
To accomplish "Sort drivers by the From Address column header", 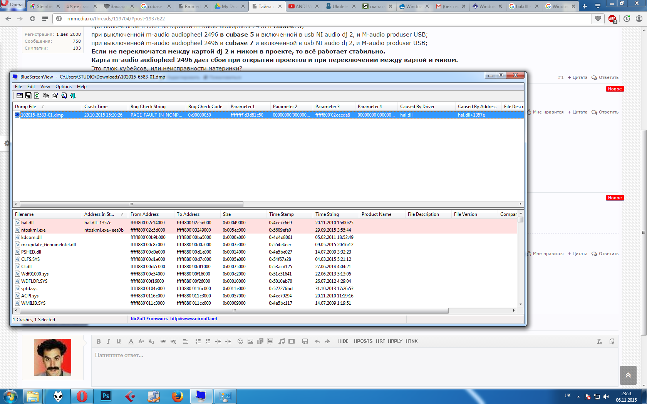I will tap(151, 214).
